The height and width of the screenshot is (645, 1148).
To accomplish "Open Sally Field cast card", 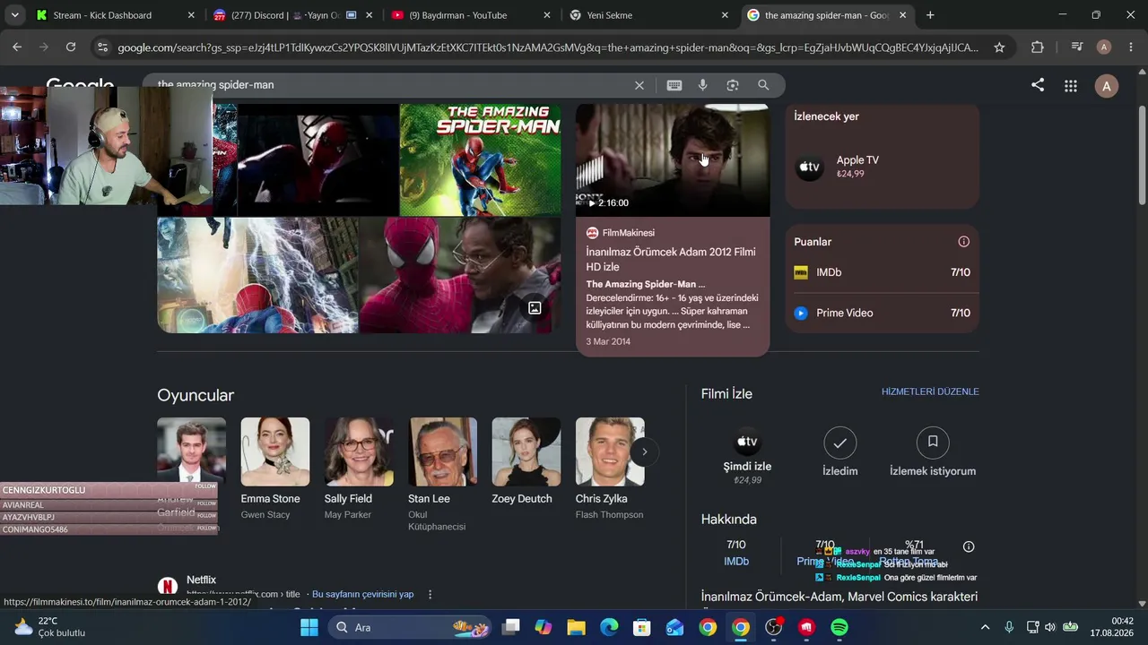I will point(359,469).
